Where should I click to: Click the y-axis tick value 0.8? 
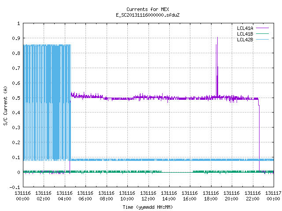click(x=16, y=53)
